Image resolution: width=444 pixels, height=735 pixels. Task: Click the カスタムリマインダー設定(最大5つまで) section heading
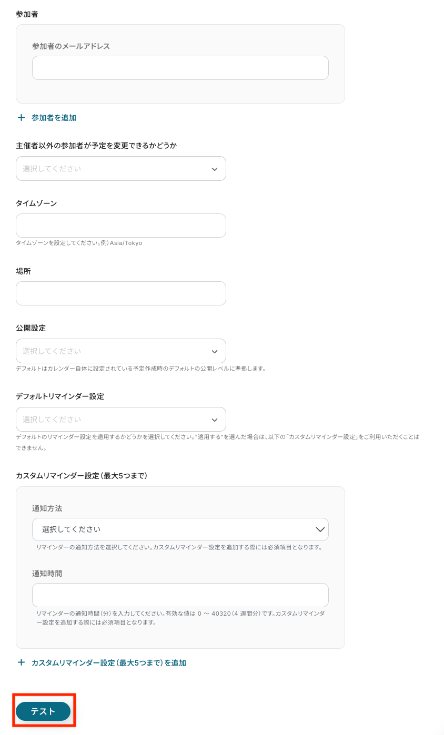coord(82,476)
